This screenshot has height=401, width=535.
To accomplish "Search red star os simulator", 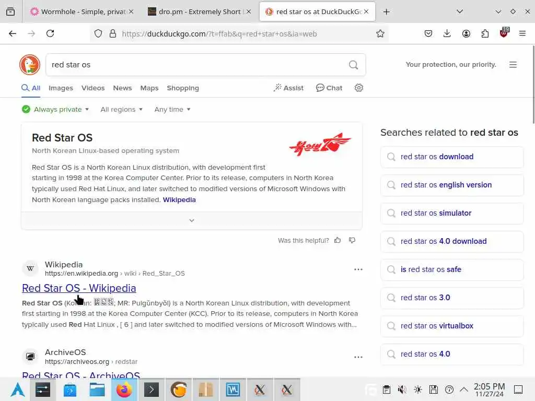I will 452,214.
